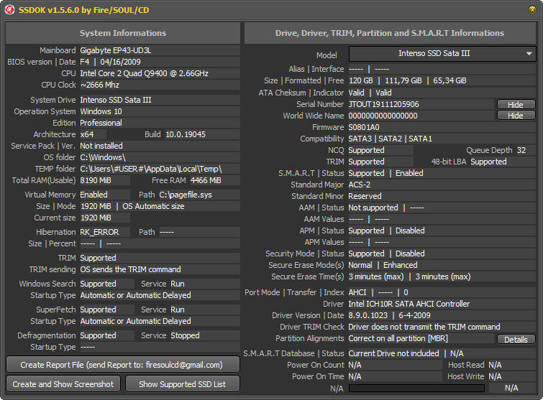This screenshot has width=543, height=400.
Task: Select Host Read N/A value
Action: pos(495,365)
